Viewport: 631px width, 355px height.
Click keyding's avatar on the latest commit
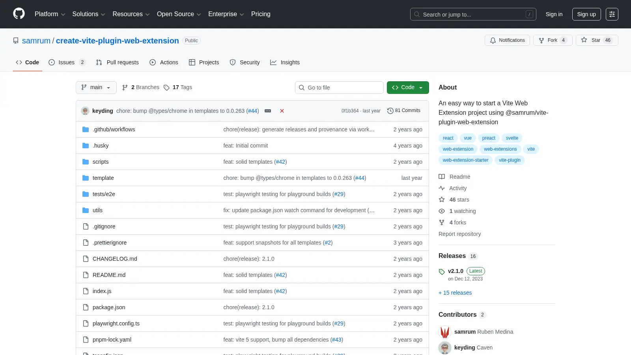pyautogui.click(x=85, y=111)
